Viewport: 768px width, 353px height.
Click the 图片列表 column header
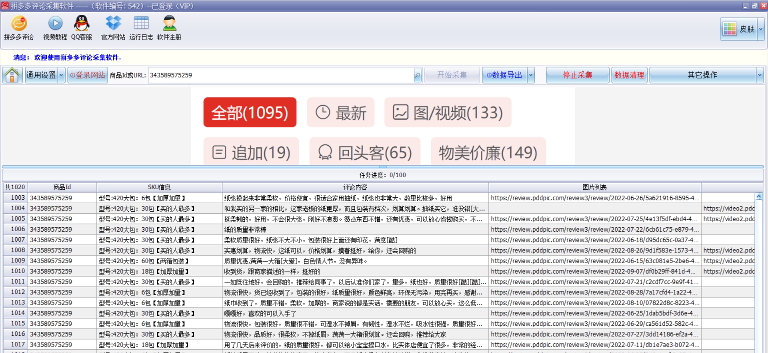point(594,187)
